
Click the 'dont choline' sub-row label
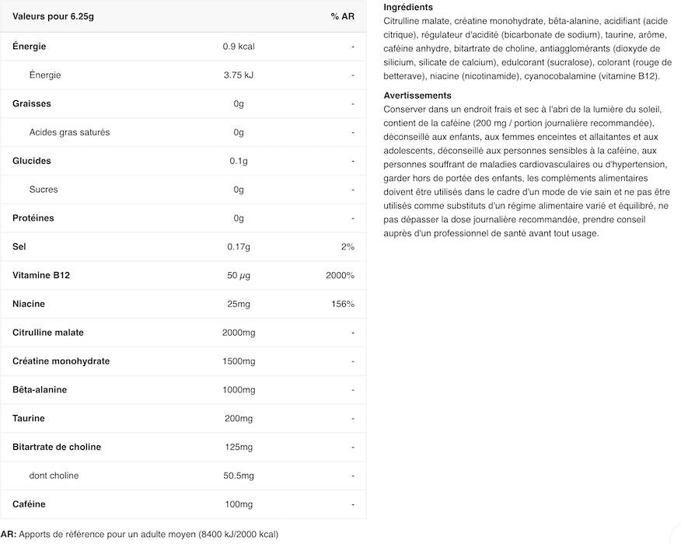54,476
